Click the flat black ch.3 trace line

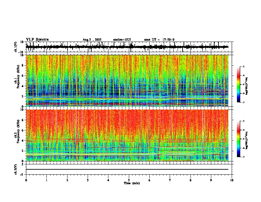tap(127, 169)
